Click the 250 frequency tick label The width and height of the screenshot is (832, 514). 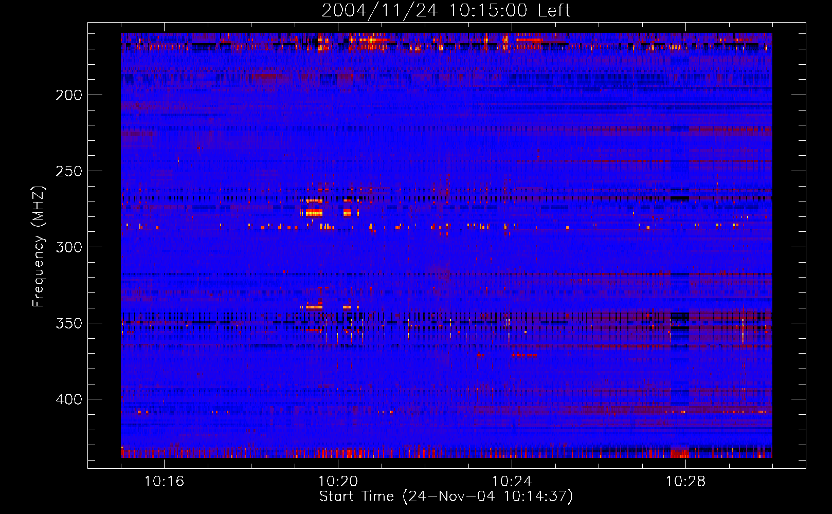[69, 171]
